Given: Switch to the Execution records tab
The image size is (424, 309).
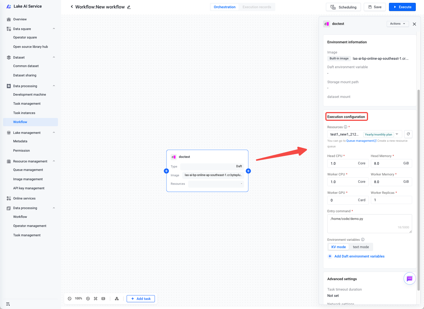Looking at the screenshot, I should tap(257, 7).
